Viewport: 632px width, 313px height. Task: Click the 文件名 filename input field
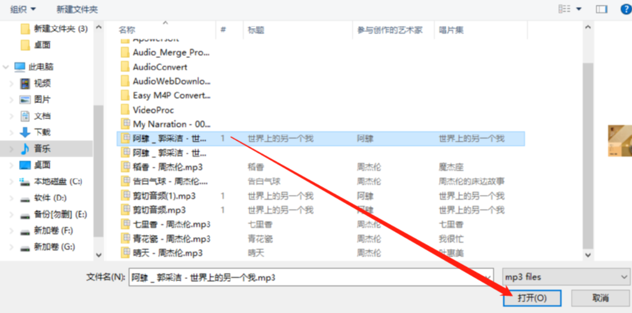[x=311, y=277]
